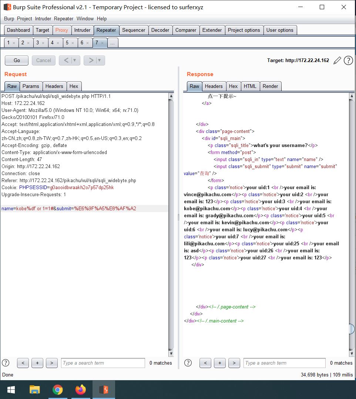356x399 pixels.
Task: Open the back-history dropdown arrow
Action: point(75,60)
